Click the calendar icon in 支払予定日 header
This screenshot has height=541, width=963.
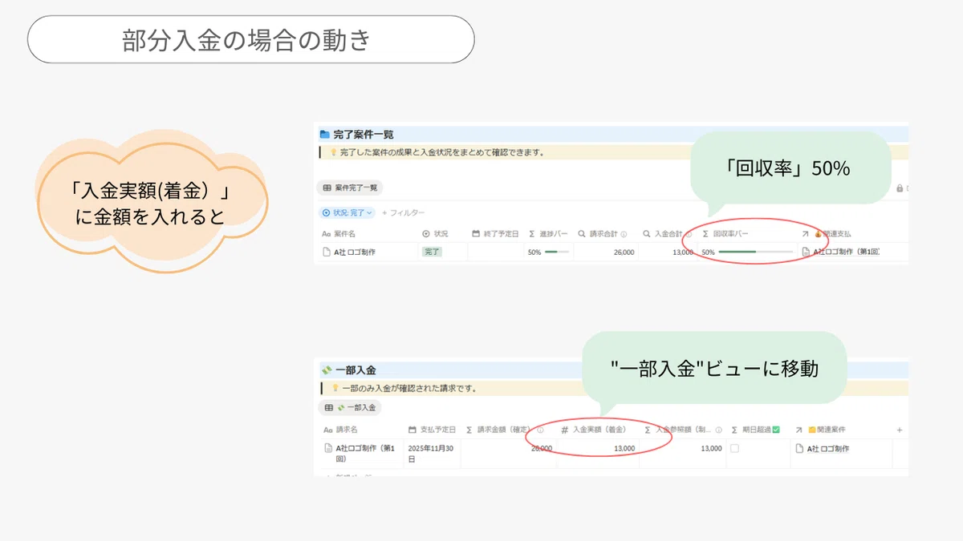pos(412,430)
